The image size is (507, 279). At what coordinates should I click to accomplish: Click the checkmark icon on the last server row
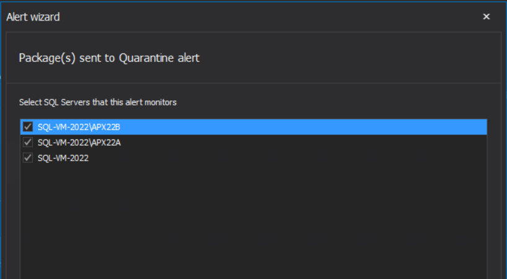[x=28, y=157]
